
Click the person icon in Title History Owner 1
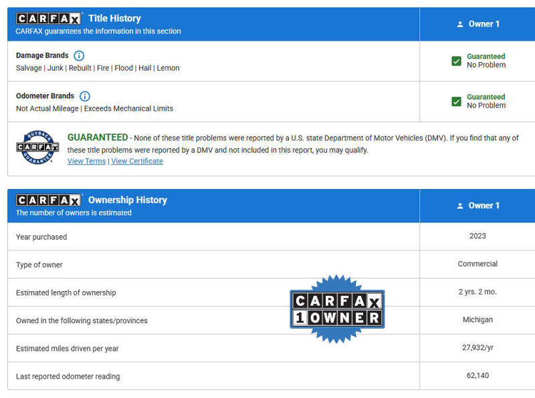[460, 24]
